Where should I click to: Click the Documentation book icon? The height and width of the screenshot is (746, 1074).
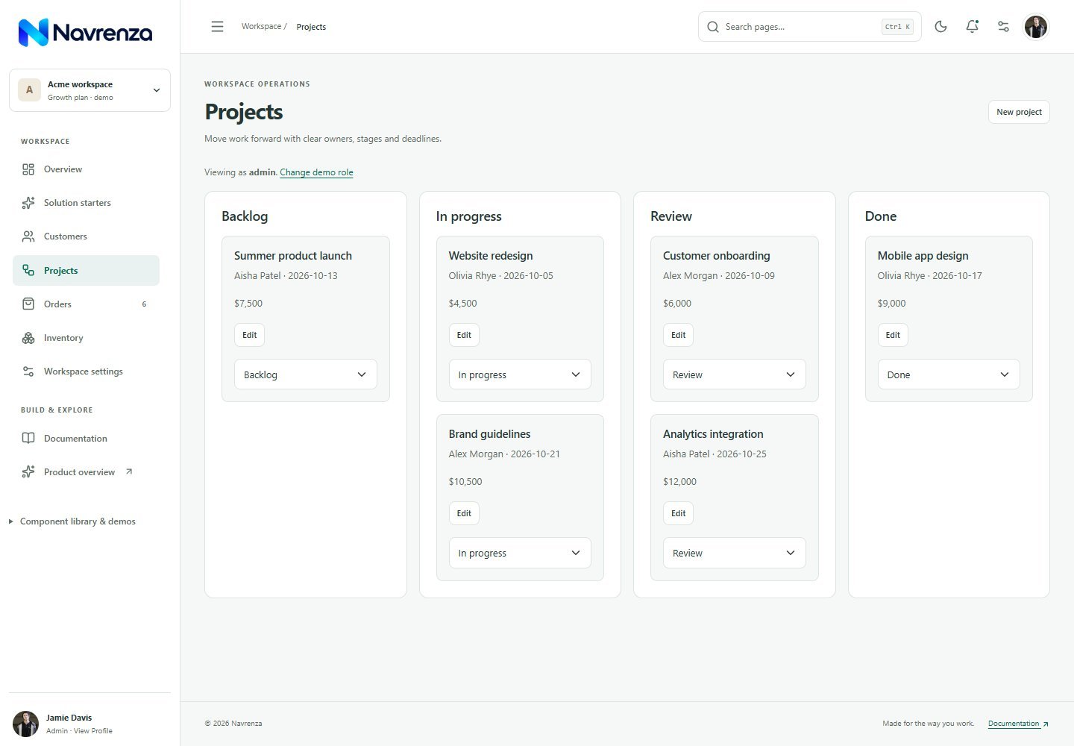point(28,439)
